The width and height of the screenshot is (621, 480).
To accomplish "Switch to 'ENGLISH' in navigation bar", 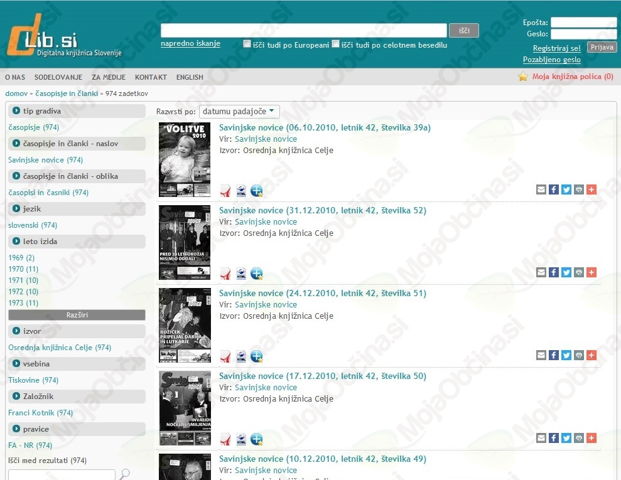I will tap(190, 77).
